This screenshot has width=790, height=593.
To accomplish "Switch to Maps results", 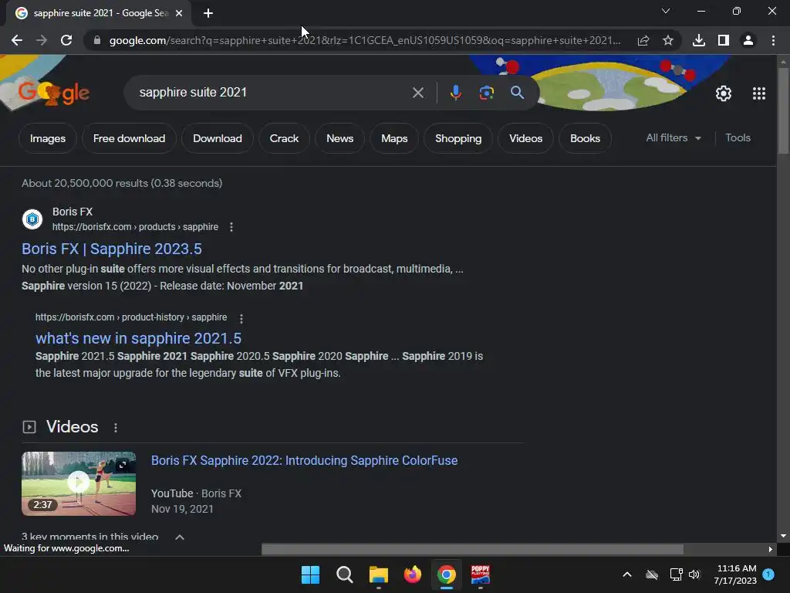I will (x=394, y=138).
